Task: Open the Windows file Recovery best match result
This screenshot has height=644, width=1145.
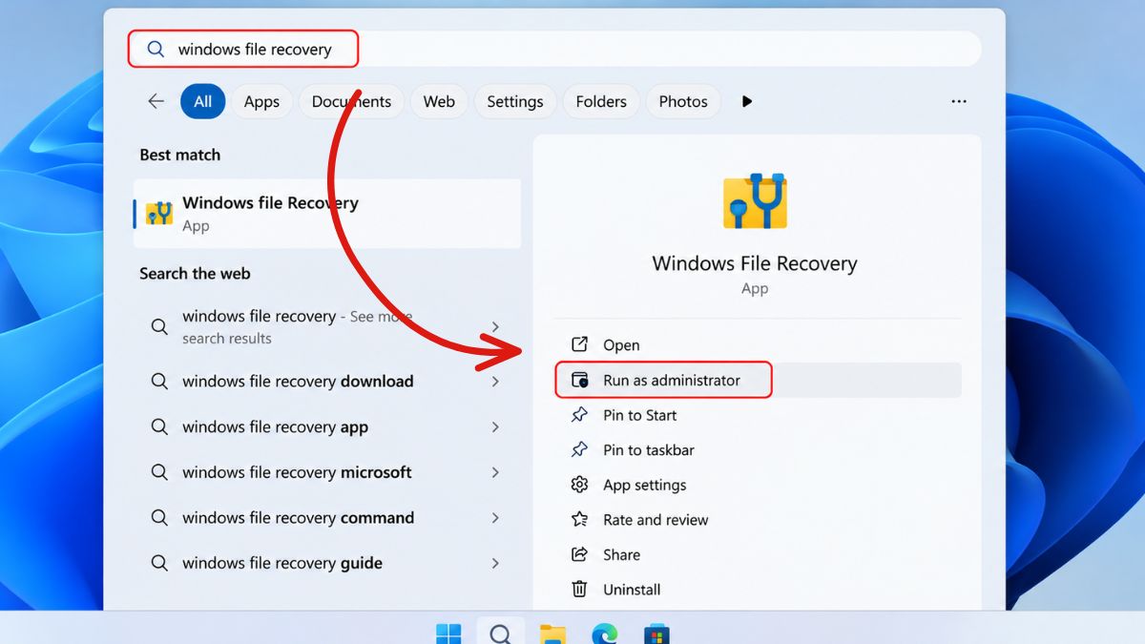Action: pos(327,214)
